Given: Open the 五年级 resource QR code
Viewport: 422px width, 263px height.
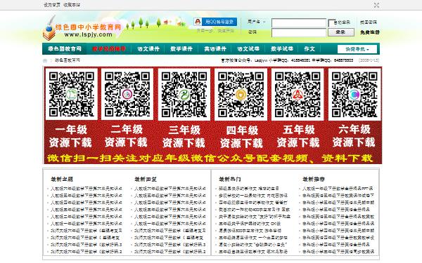Looking at the screenshot, I should 298,95.
